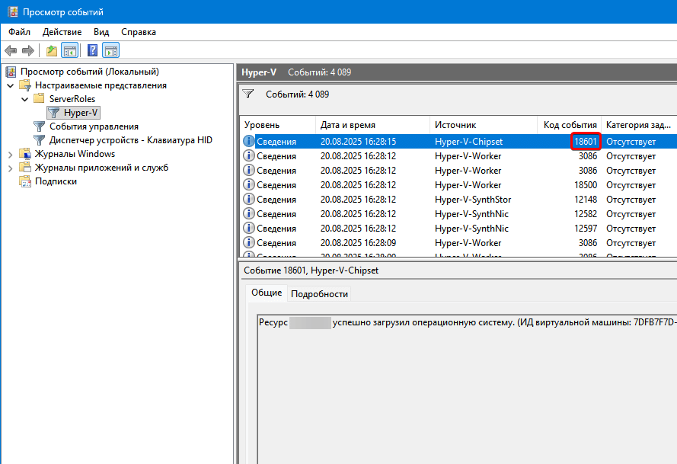The image size is (677, 464).
Task: Collapse the ServerRoles folder
Action: click(24, 99)
